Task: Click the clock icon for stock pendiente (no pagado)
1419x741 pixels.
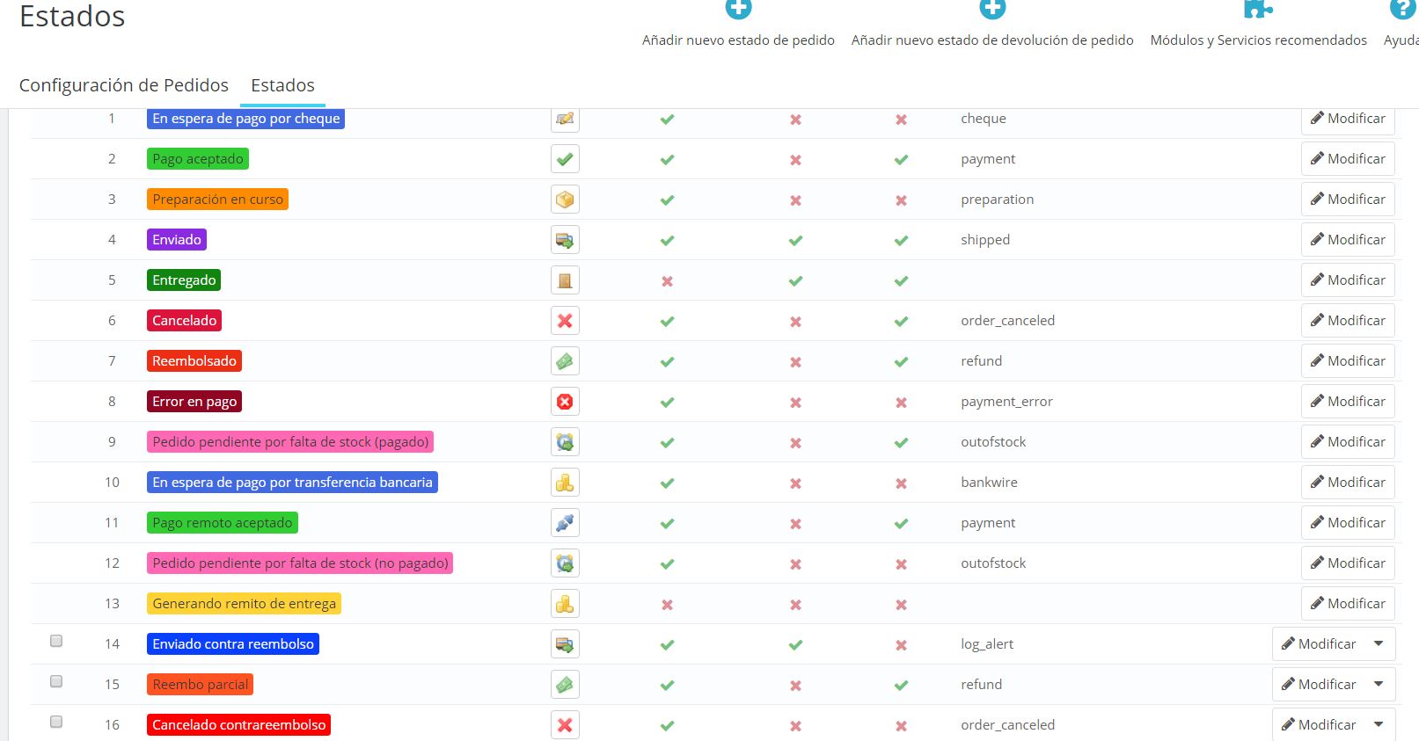Action: [565, 563]
